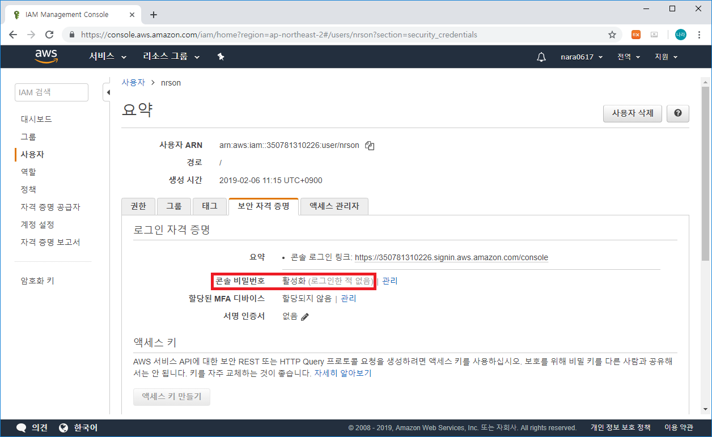Click the ARN text arn:aws:iam::350781310226:user/nrson
Screen dimensions: 712x437
coord(289,145)
